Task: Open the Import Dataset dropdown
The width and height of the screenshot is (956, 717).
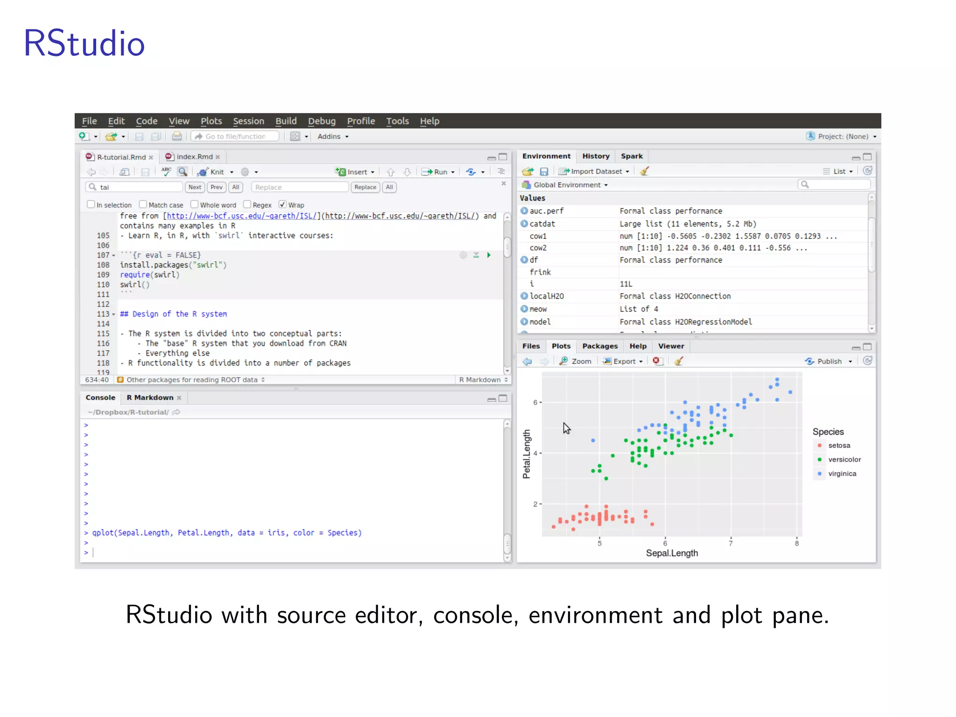Action: [594, 171]
